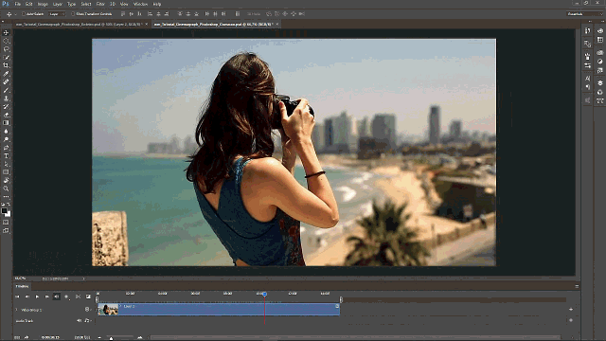
Task: Render video using the arrow icon
Action: click(27, 337)
